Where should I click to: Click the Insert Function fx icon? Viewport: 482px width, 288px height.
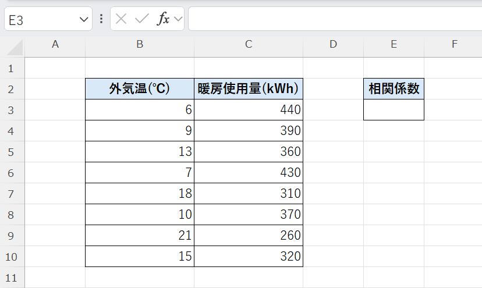[163, 19]
